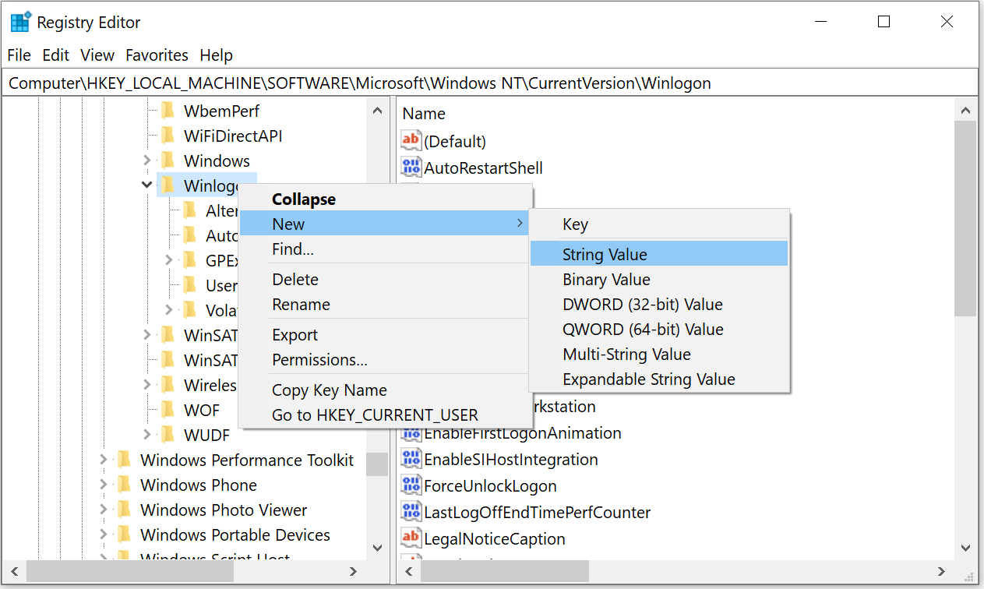Collapse the Winlogon tree node chevron
984x589 pixels.
tap(146, 185)
